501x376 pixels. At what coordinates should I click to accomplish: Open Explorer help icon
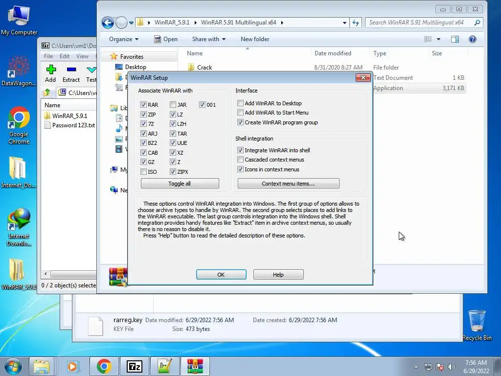pyautogui.click(x=472, y=39)
